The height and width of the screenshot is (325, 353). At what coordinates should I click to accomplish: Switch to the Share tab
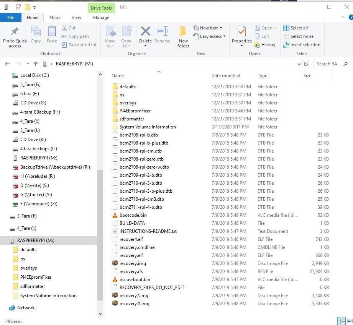[x=55, y=18]
